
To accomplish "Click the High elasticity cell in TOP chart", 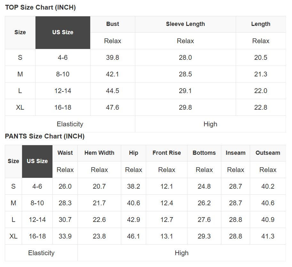I will tap(210, 124).
